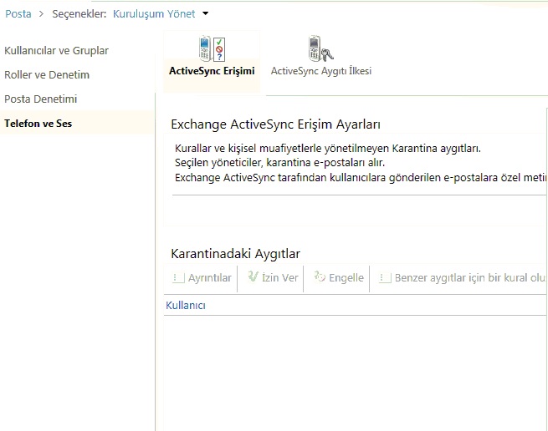This screenshot has width=548, height=431.
Task: Expand the Kuruluşum Yönet dropdown arrow
Action: [206, 13]
